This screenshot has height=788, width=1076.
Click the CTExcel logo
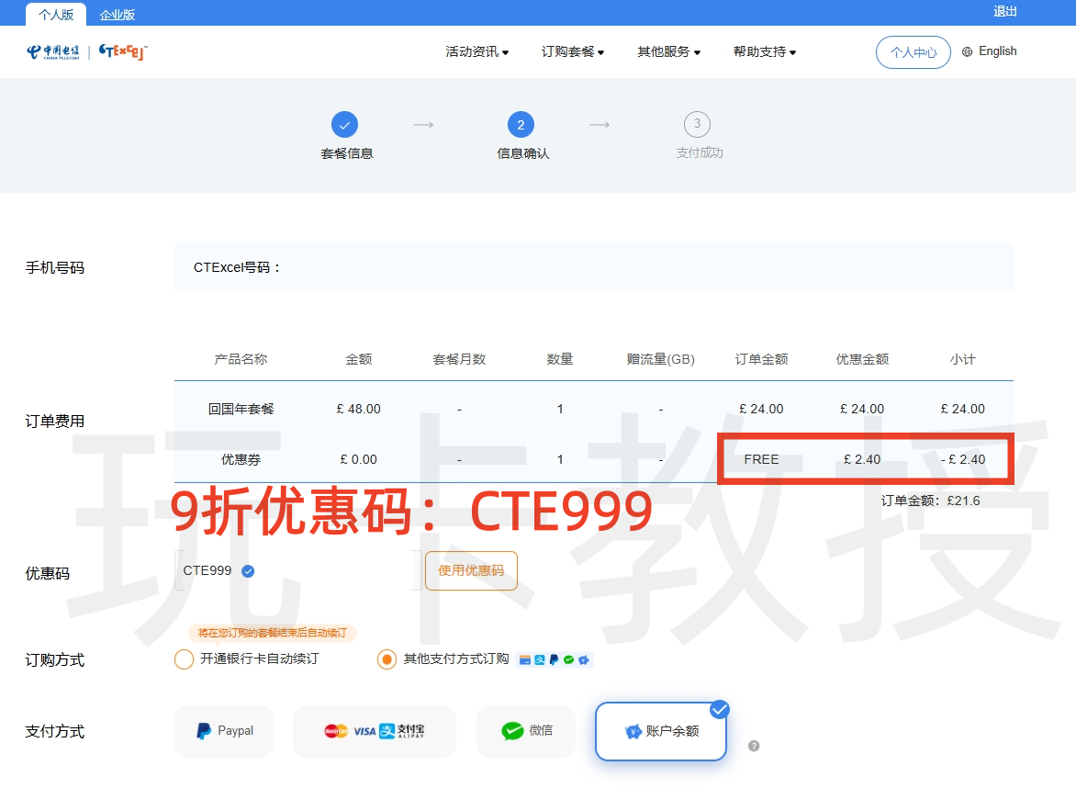click(x=123, y=51)
